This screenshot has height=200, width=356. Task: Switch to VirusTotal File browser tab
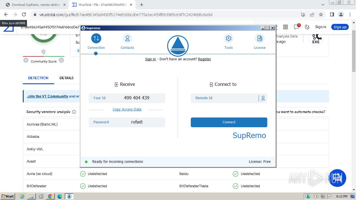point(102,5)
